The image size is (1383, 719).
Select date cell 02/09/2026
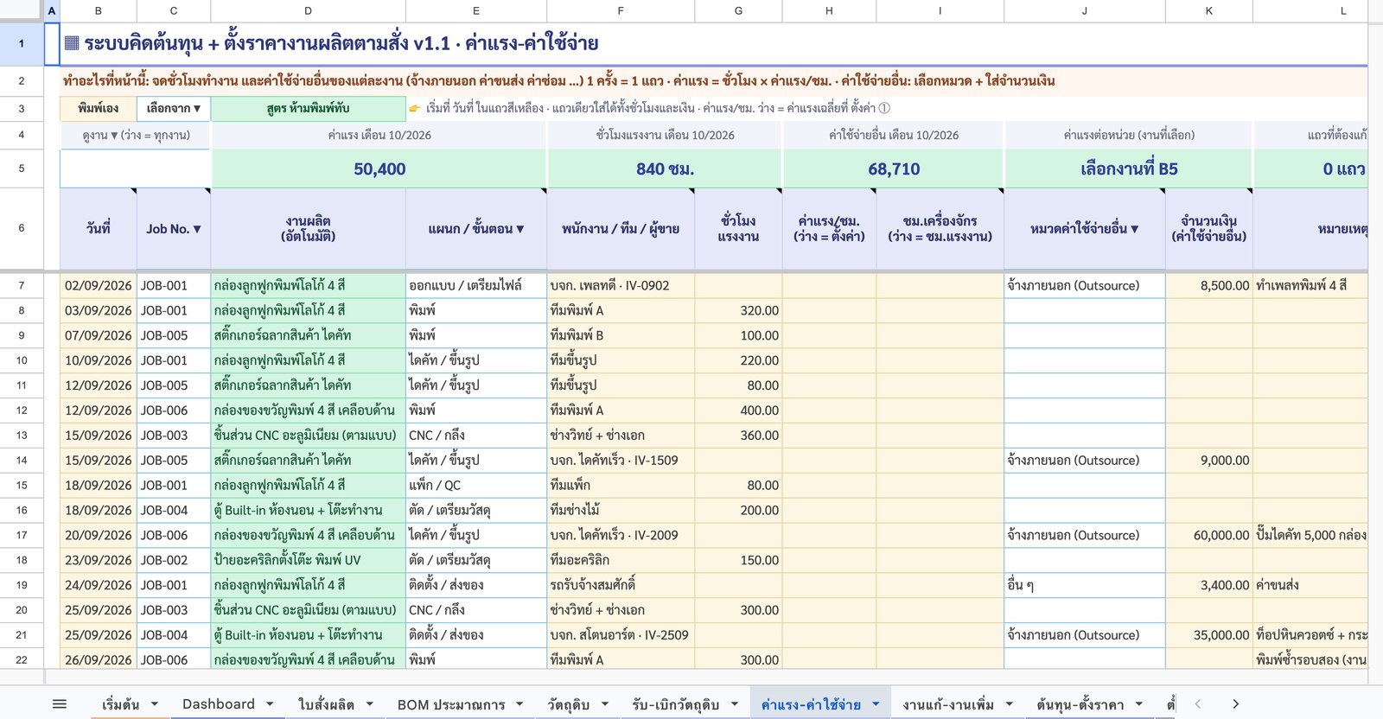[99, 285]
